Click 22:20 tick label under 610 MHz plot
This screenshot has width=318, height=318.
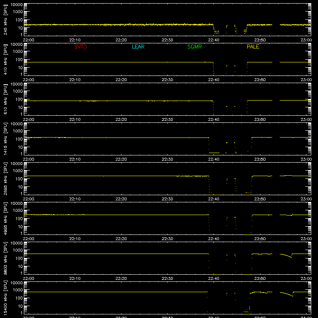(121, 120)
